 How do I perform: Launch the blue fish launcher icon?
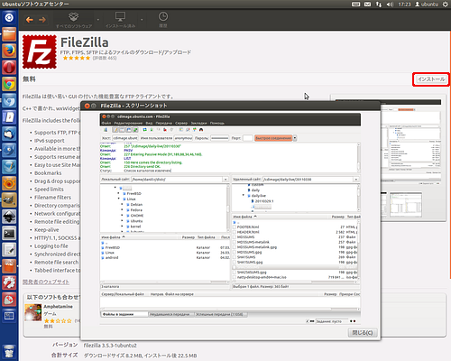coord(9,150)
